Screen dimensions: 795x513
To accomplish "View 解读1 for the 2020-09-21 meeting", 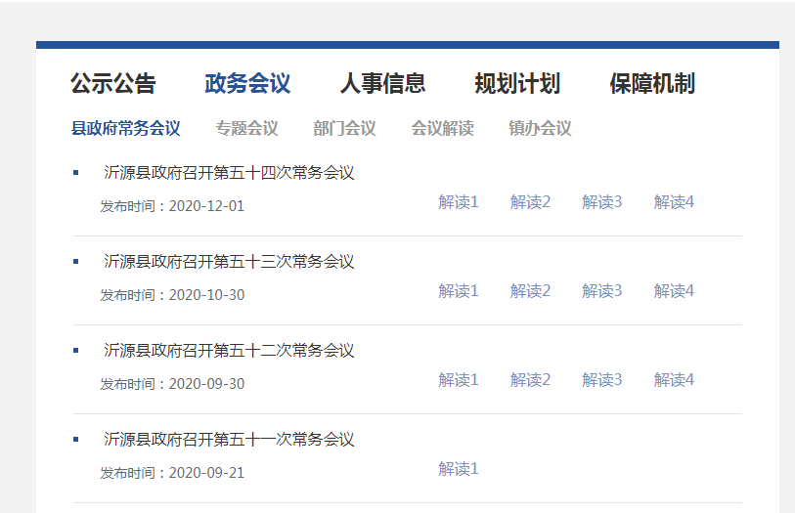I will pyautogui.click(x=459, y=469).
